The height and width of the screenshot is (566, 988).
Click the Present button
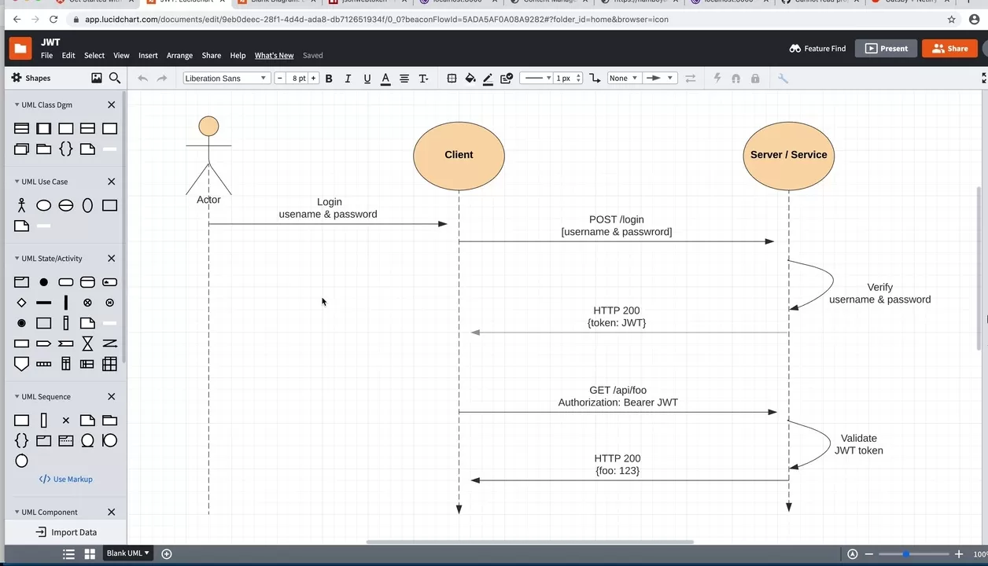coord(887,48)
